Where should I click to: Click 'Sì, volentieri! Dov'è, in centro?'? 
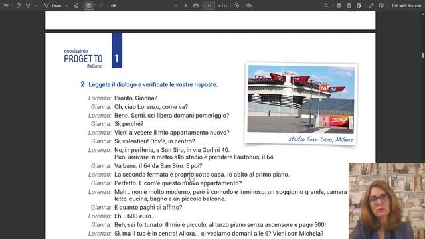(x=155, y=141)
